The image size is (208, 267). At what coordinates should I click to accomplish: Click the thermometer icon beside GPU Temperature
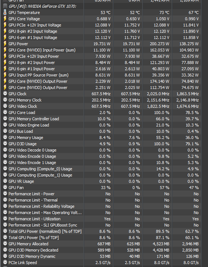click(x=5, y=12)
